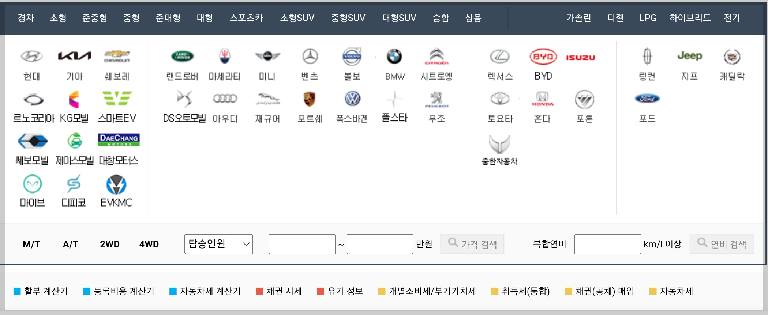The height and width of the screenshot is (315, 768).
Task: Click the 연비 검색 button
Action: click(722, 244)
